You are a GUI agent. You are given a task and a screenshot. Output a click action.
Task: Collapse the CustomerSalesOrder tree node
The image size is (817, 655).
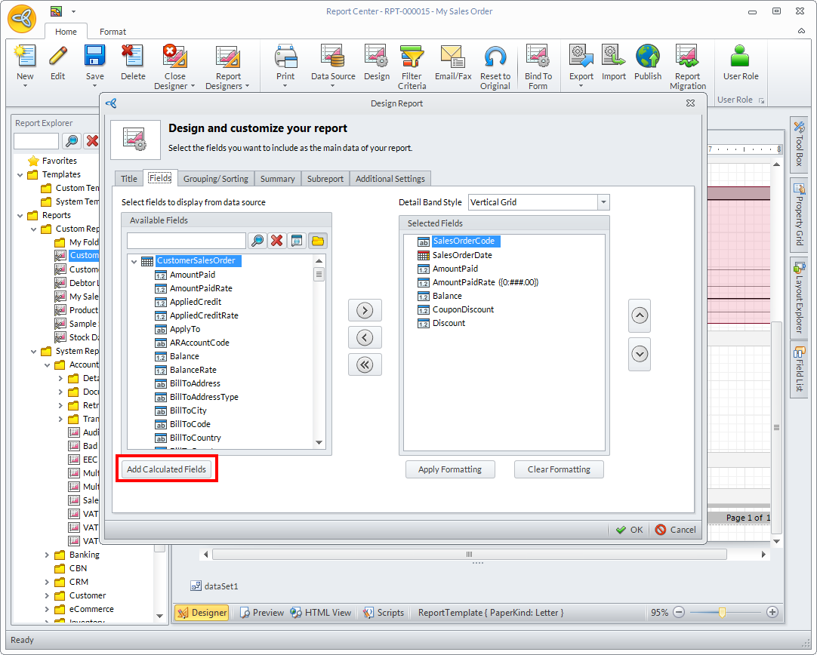click(134, 261)
